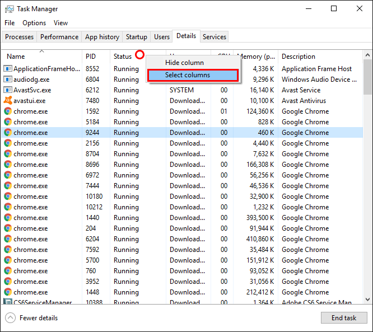This screenshot has height=332, width=373.
Task: Click Chrome icon for PID 760
Action: 8,270
